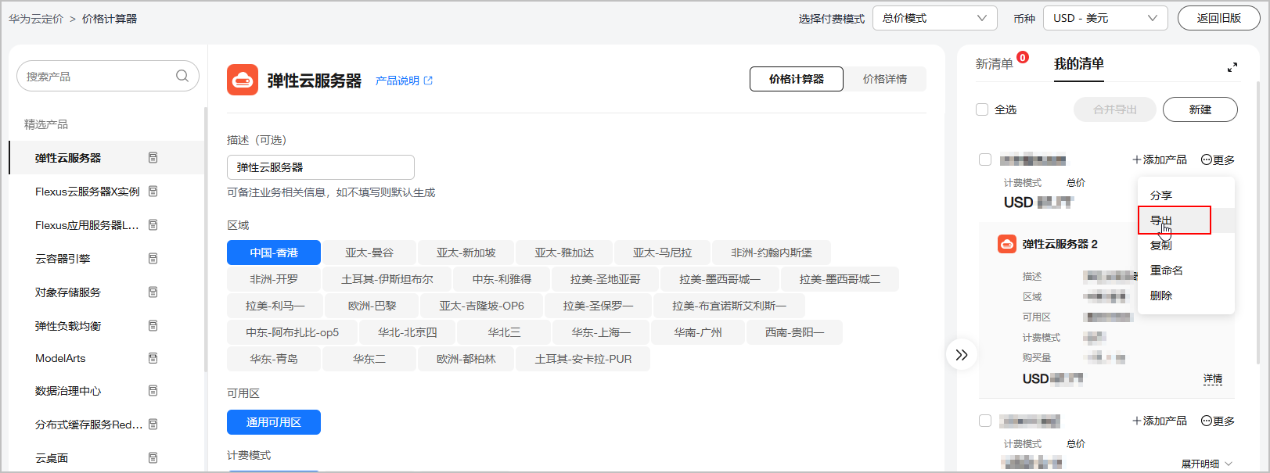Click the search magnifier icon in product search
1270x473 pixels.
click(182, 76)
